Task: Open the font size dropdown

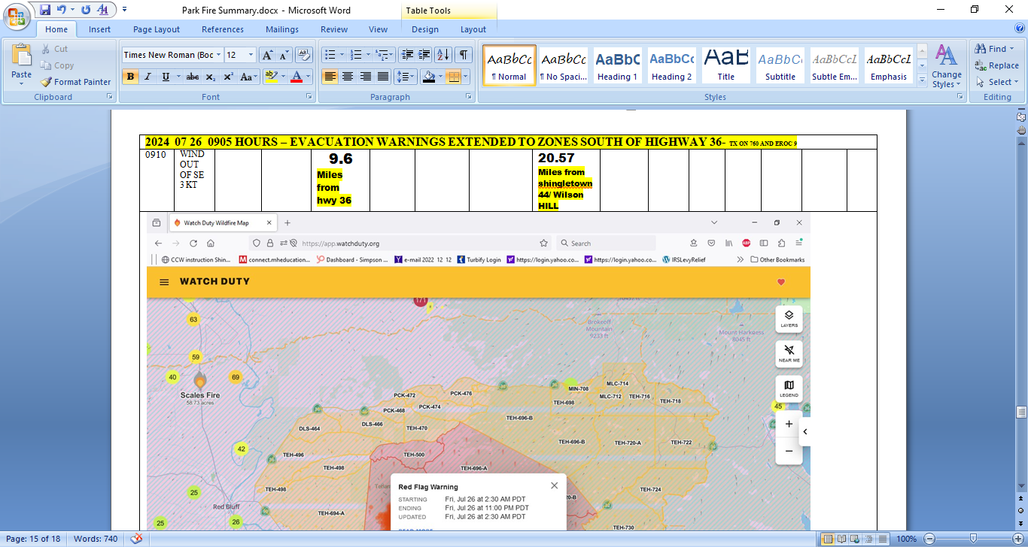Action: [x=251, y=55]
